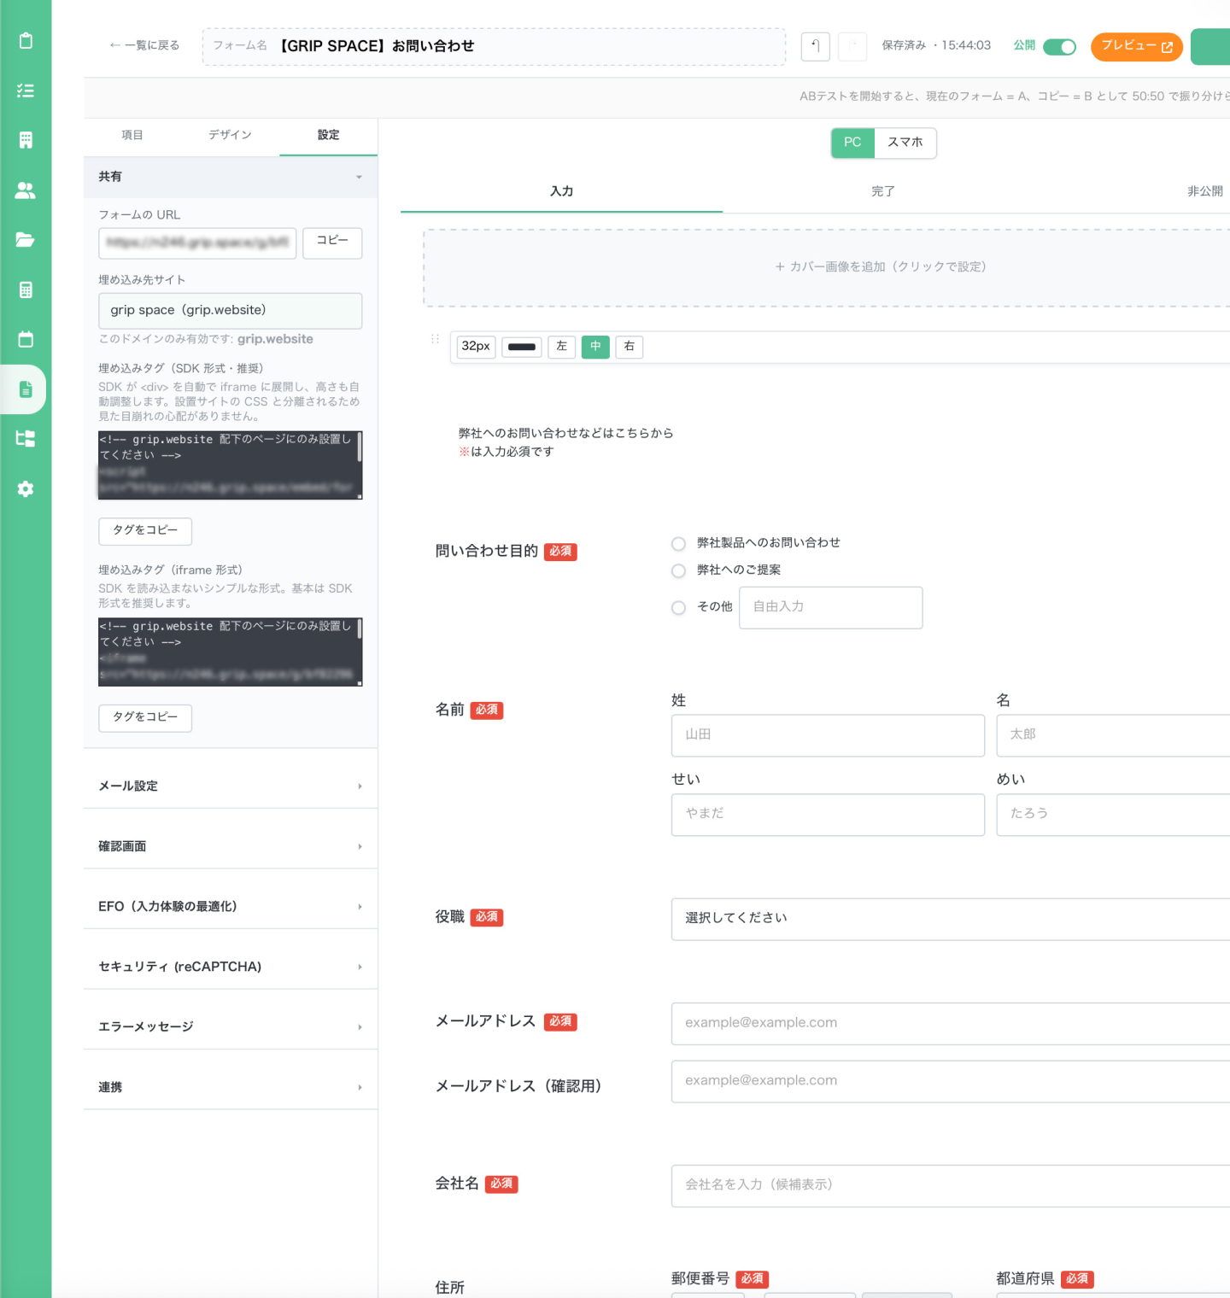Open the 入力 form step tab
The width and height of the screenshot is (1230, 1298).
click(561, 191)
